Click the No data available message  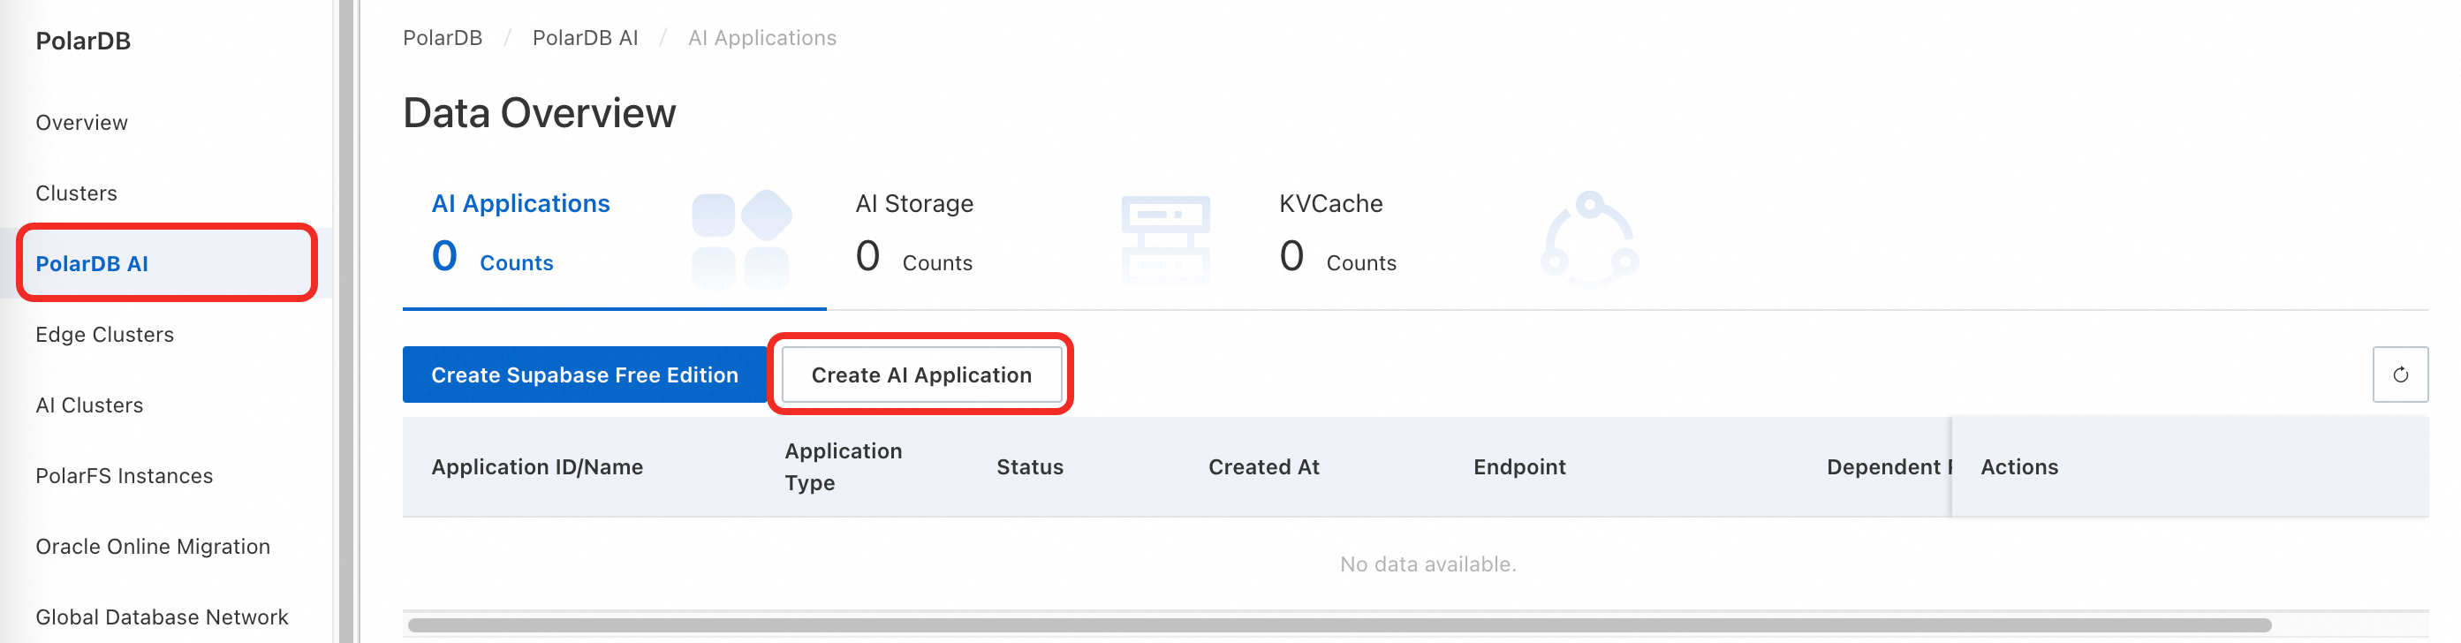1427,564
